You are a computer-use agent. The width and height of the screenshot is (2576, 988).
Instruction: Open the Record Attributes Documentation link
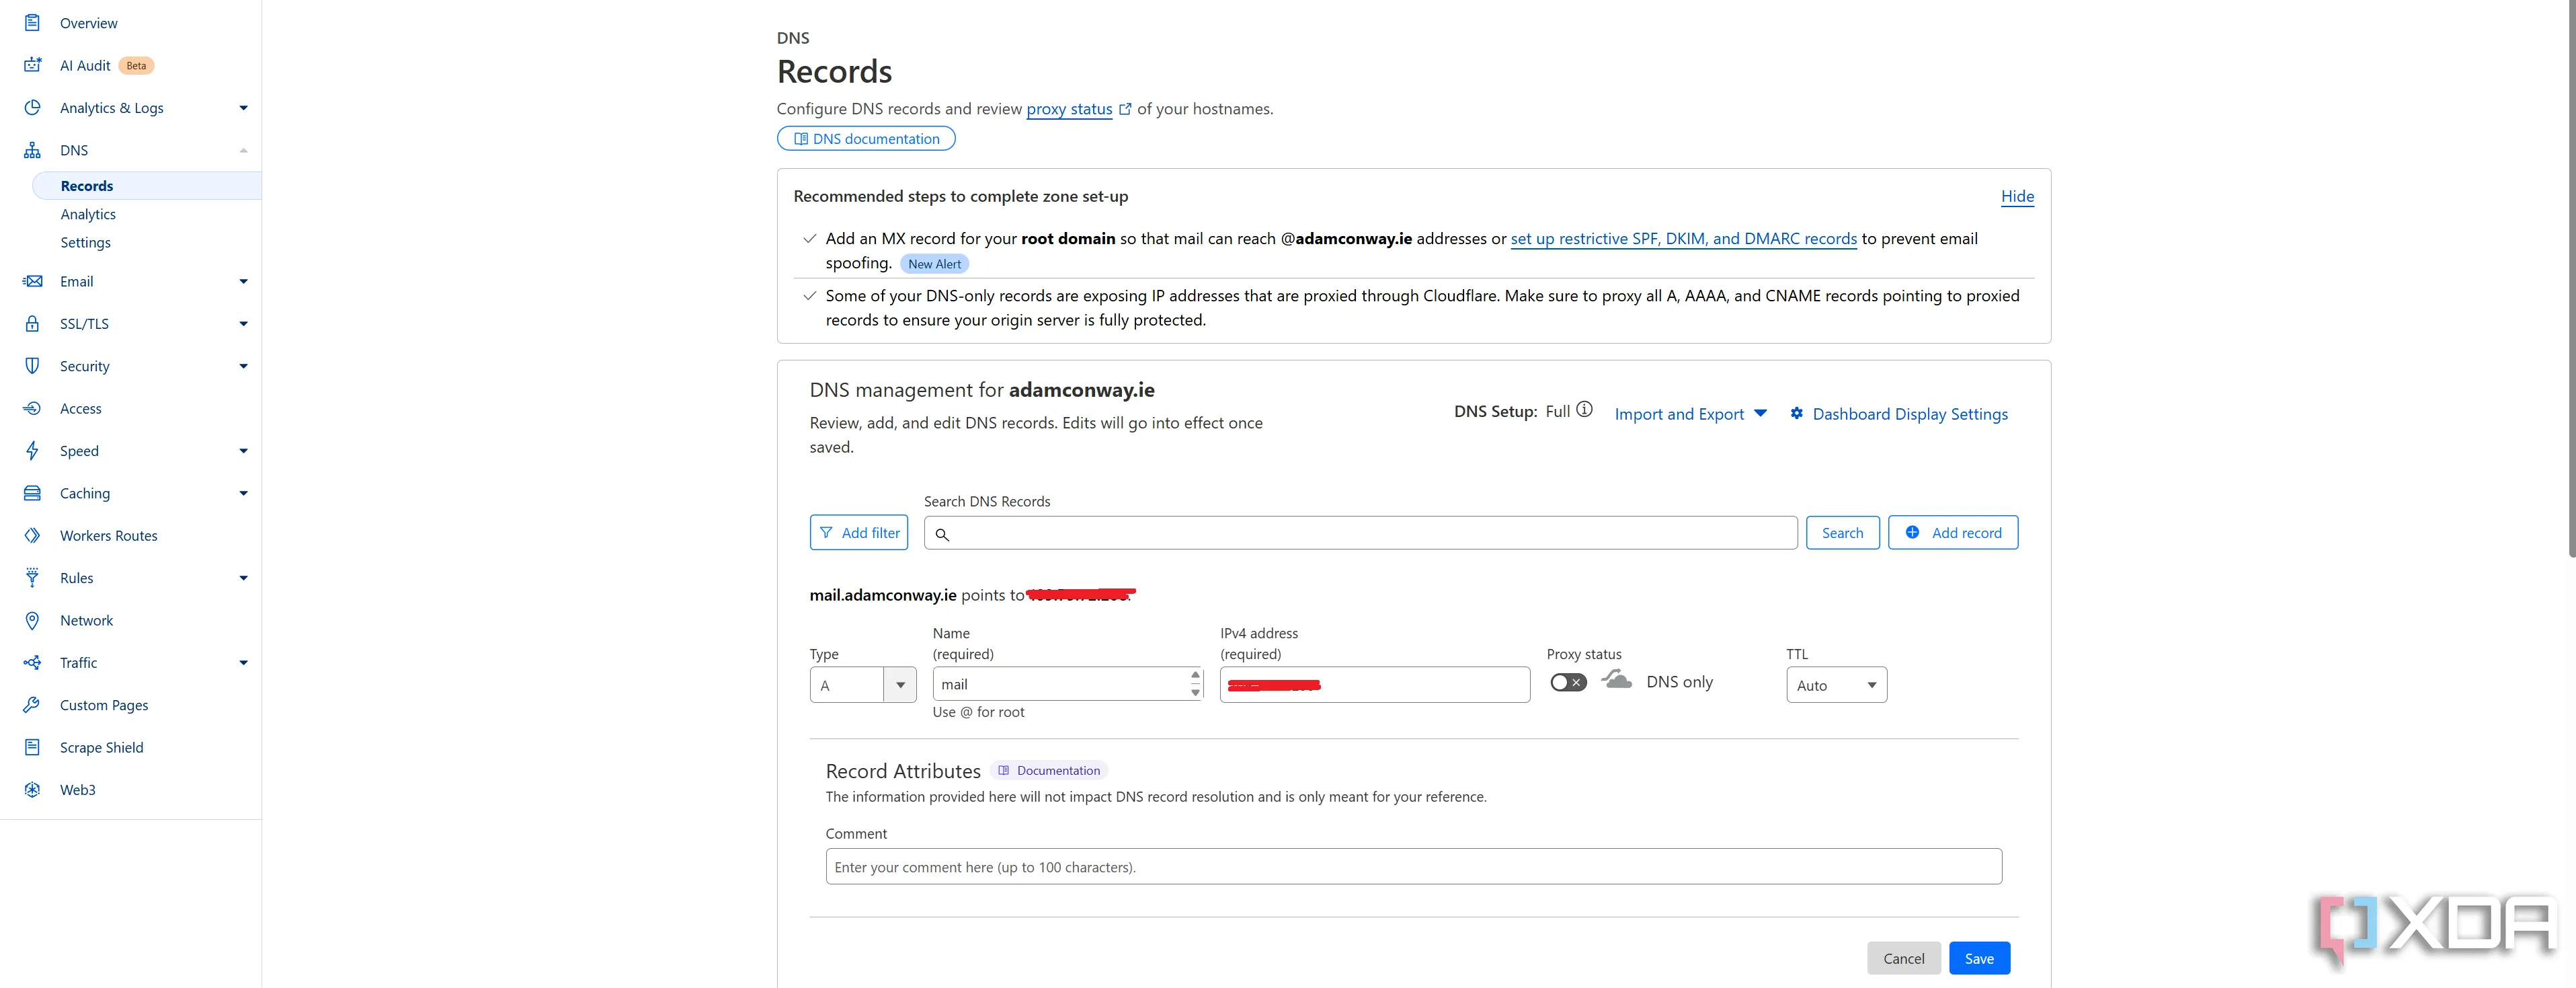coord(1049,770)
